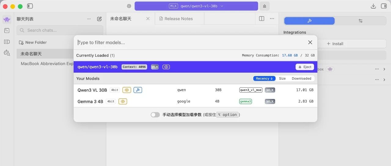The image size is (391, 166).
Task: Toggle 手动选择模型加载参数 switch
Action: (155, 115)
